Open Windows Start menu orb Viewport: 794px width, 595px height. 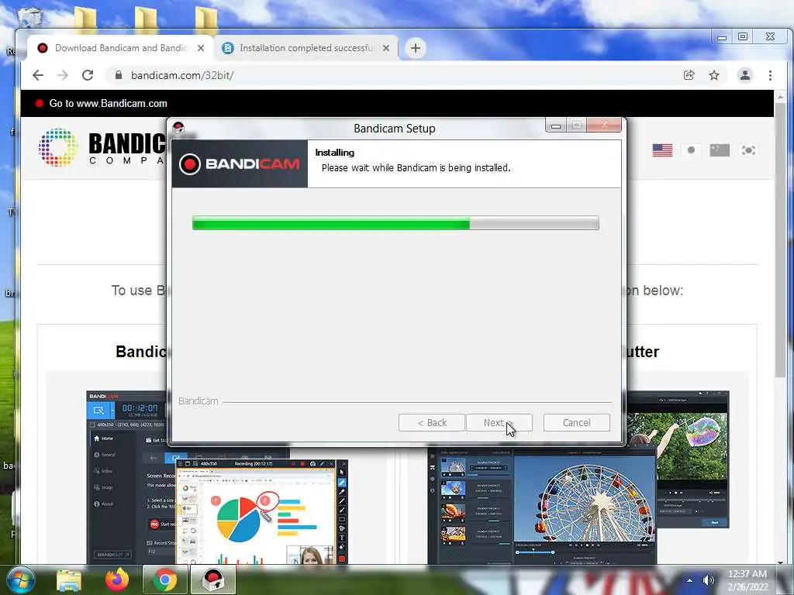pyautogui.click(x=21, y=580)
